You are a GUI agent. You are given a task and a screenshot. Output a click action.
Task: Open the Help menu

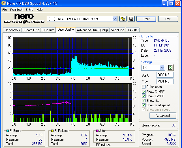(x=39, y=10)
